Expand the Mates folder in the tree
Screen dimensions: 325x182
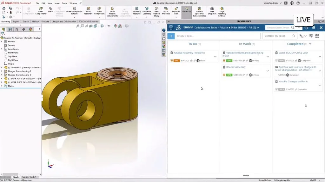click(2, 86)
